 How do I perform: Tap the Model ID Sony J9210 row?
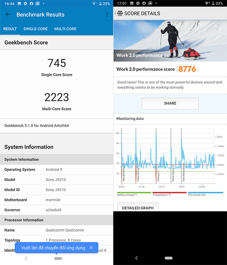tap(56, 190)
